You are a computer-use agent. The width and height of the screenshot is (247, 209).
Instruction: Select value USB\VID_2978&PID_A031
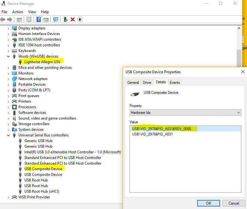[x=152, y=134]
